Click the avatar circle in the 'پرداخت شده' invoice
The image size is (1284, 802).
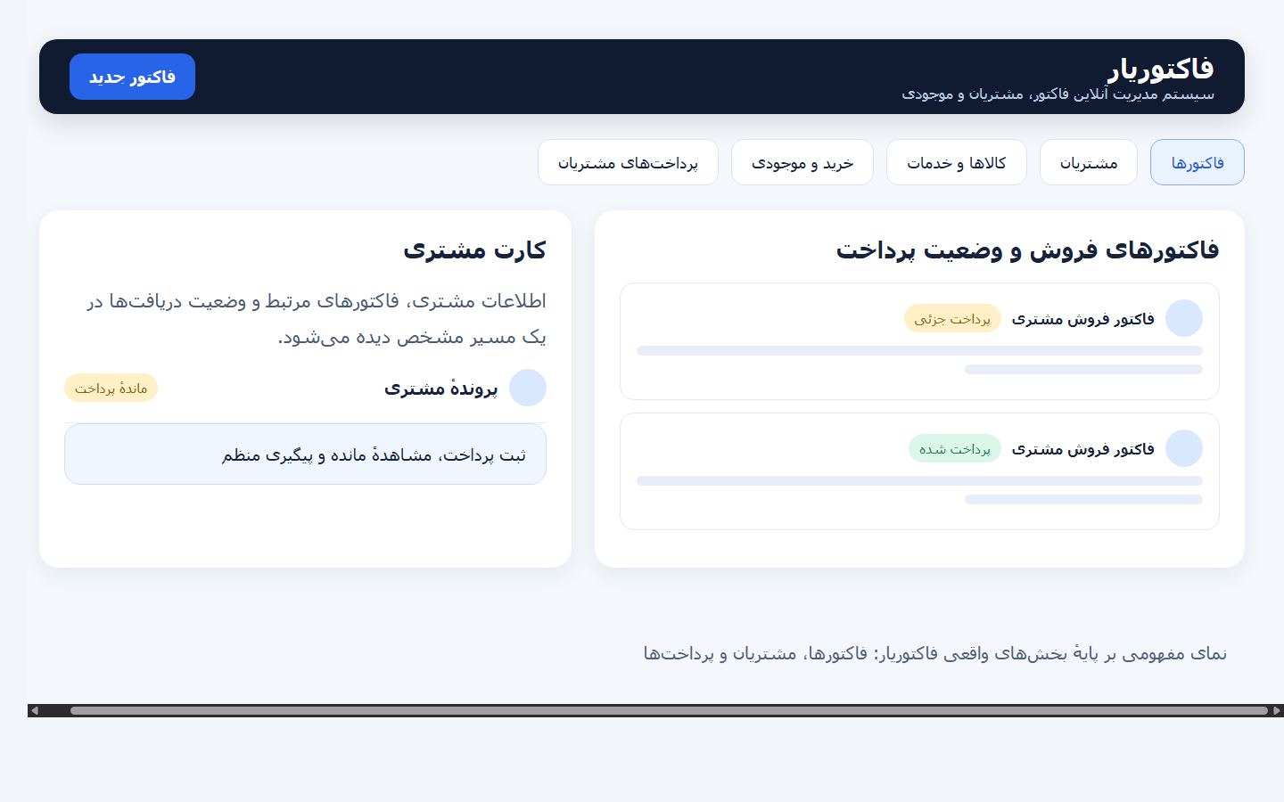1184,448
